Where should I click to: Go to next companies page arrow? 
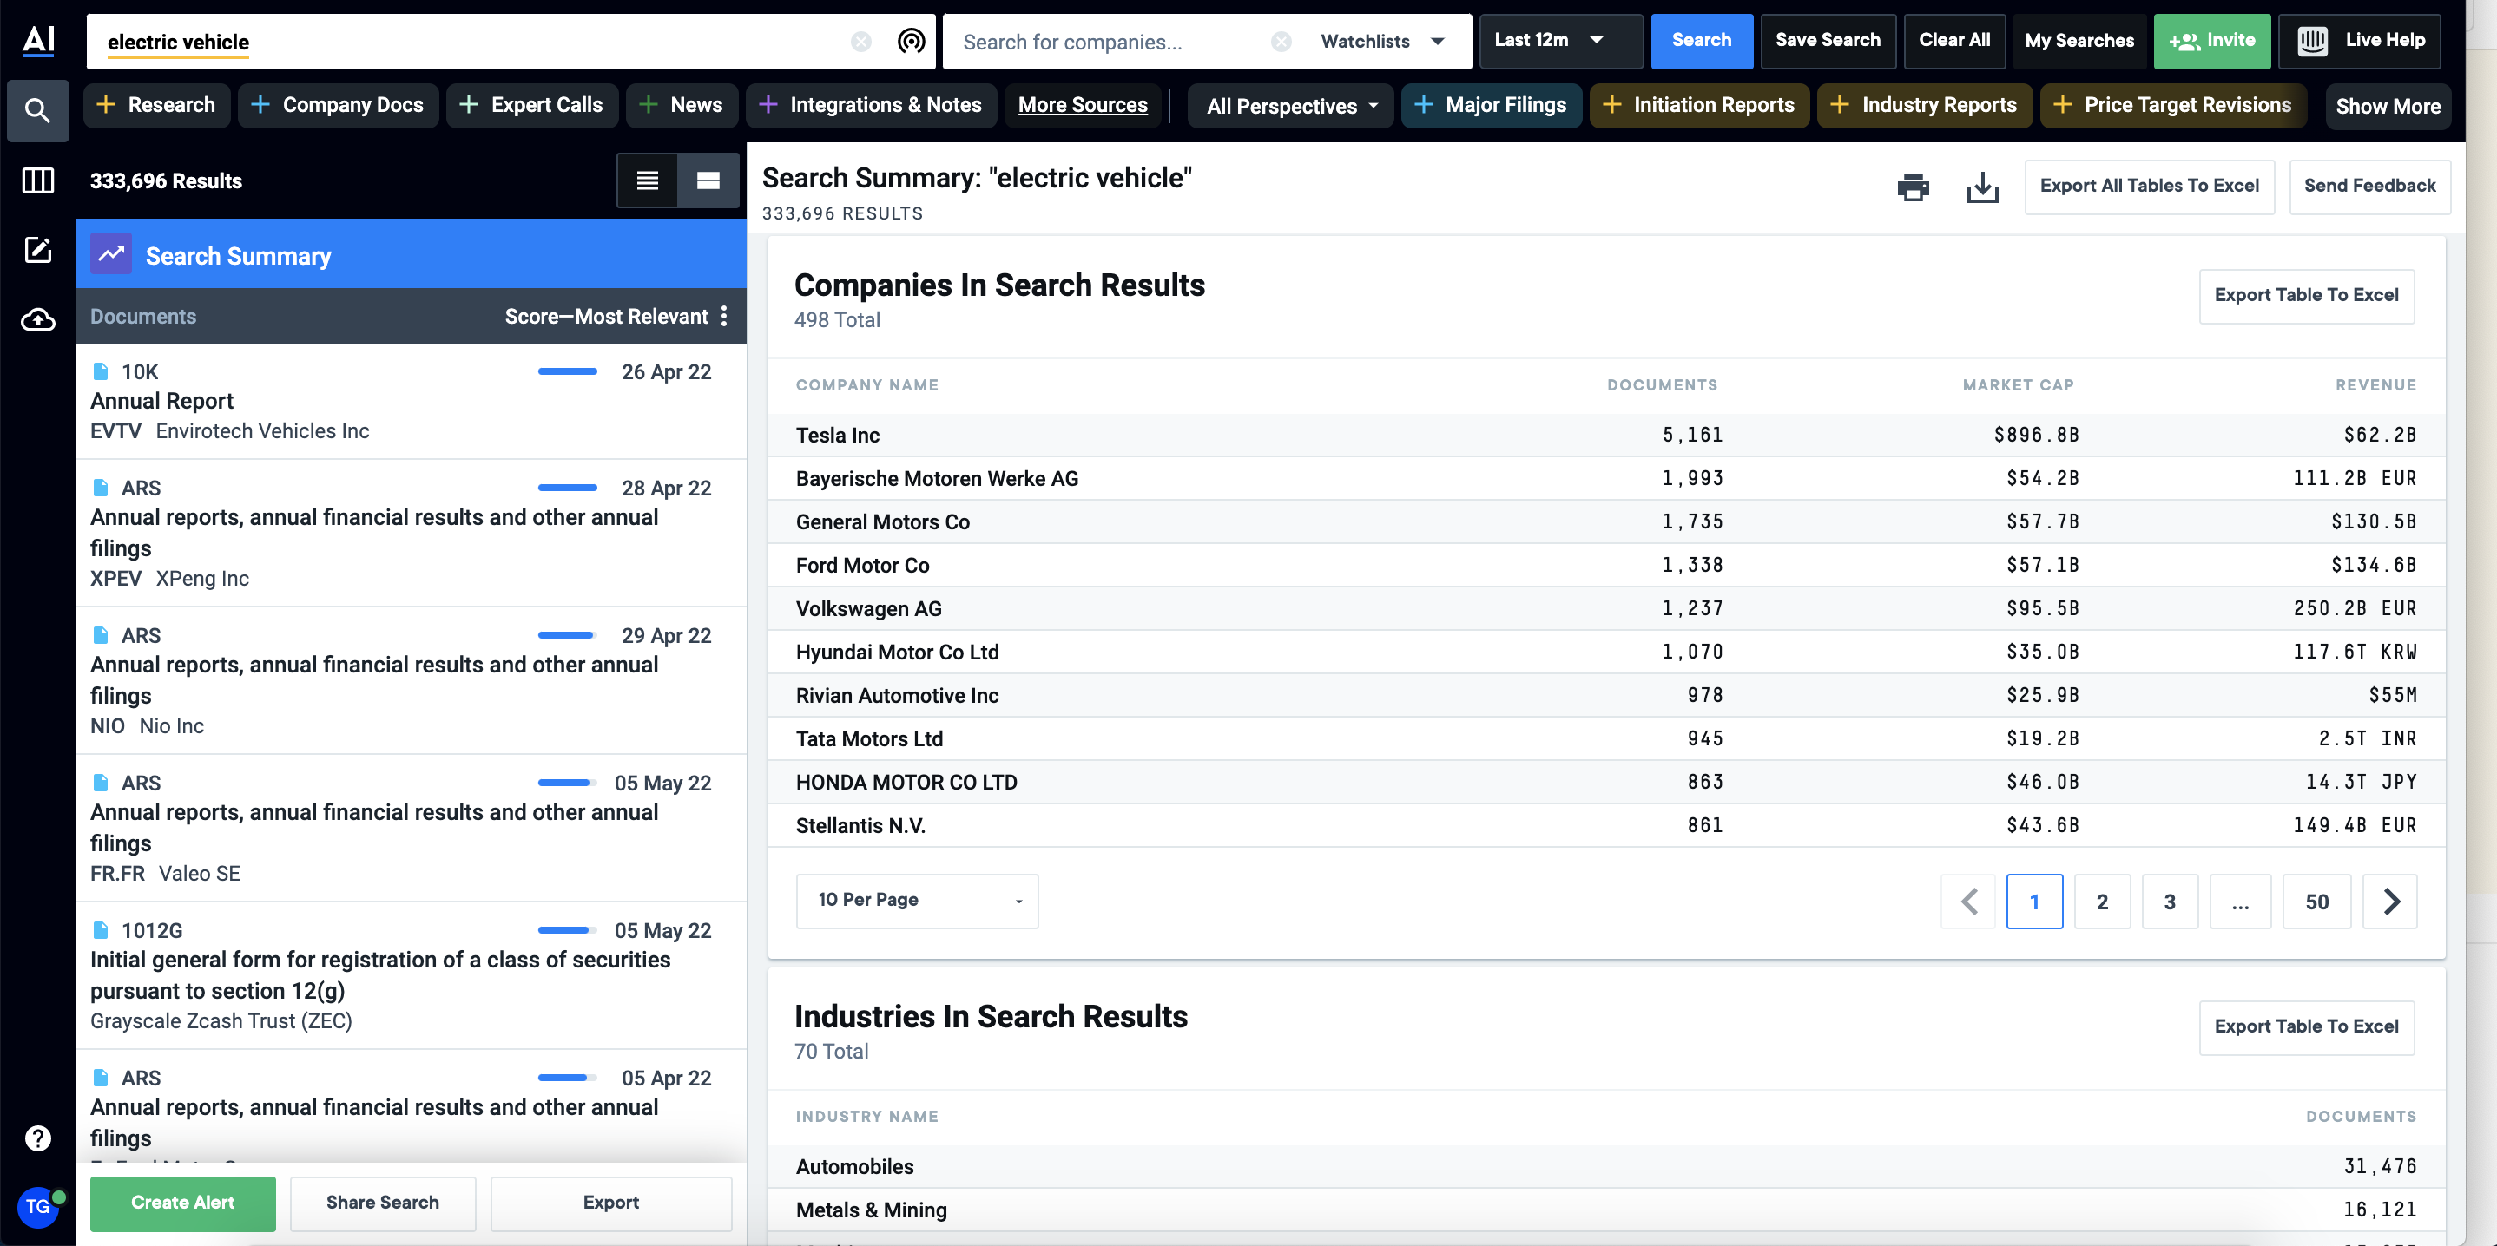click(2390, 902)
